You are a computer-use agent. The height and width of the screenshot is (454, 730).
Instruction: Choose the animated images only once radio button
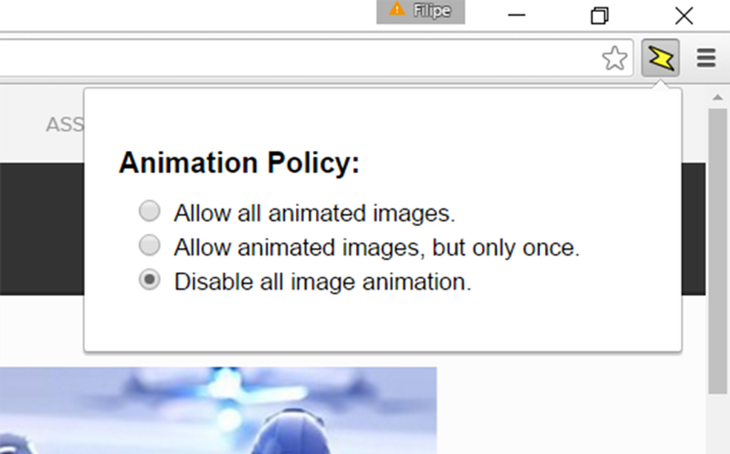[149, 245]
